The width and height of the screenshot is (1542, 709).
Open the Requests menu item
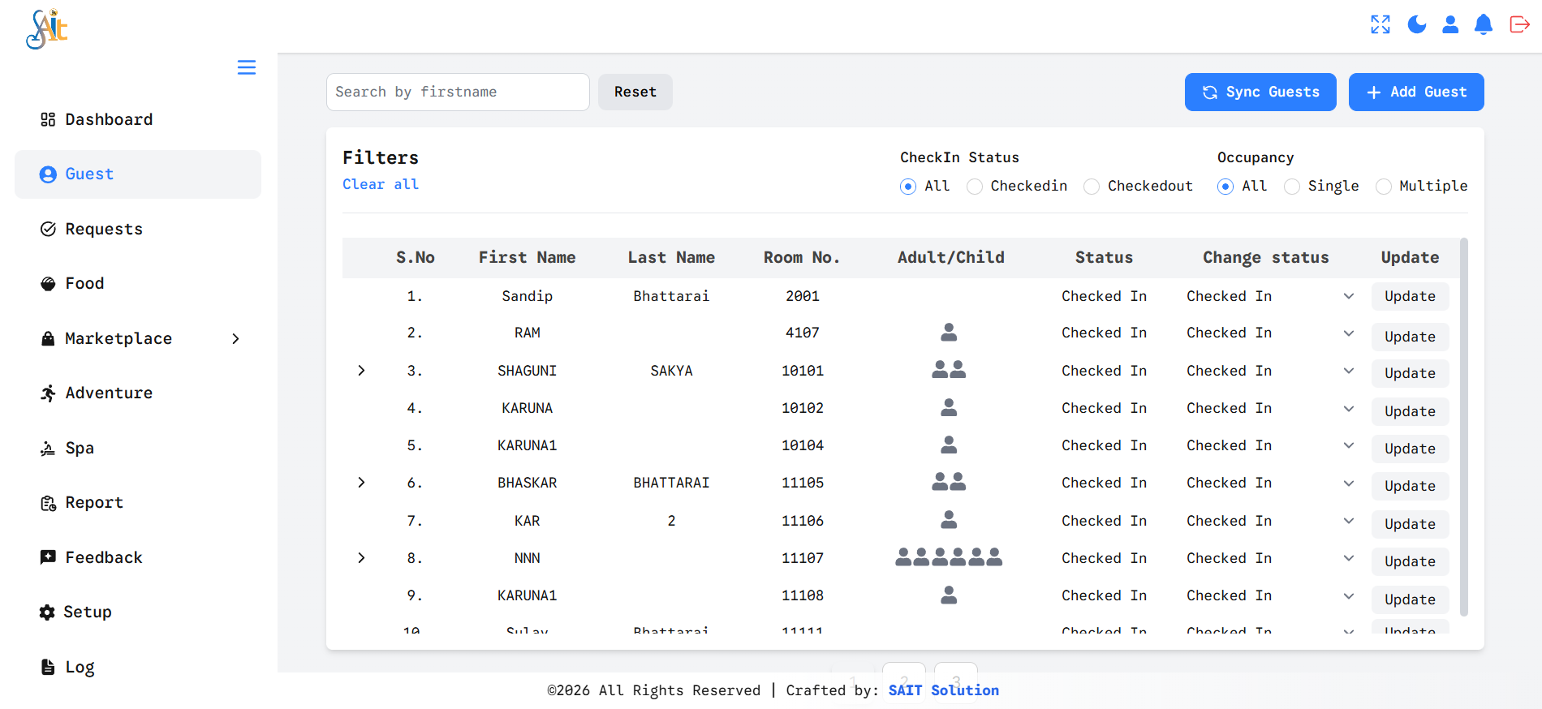(x=138, y=229)
